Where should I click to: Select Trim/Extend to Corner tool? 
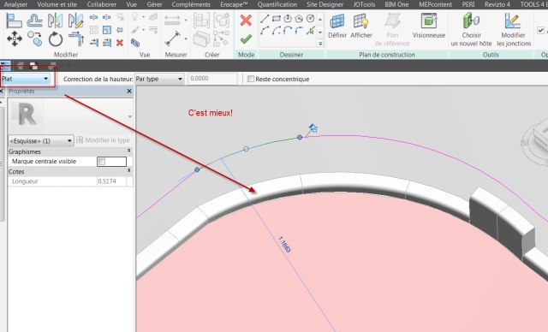tap(76, 39)
